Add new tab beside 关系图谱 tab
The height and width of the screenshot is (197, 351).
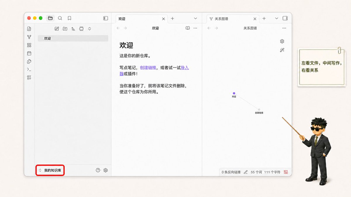264,18
